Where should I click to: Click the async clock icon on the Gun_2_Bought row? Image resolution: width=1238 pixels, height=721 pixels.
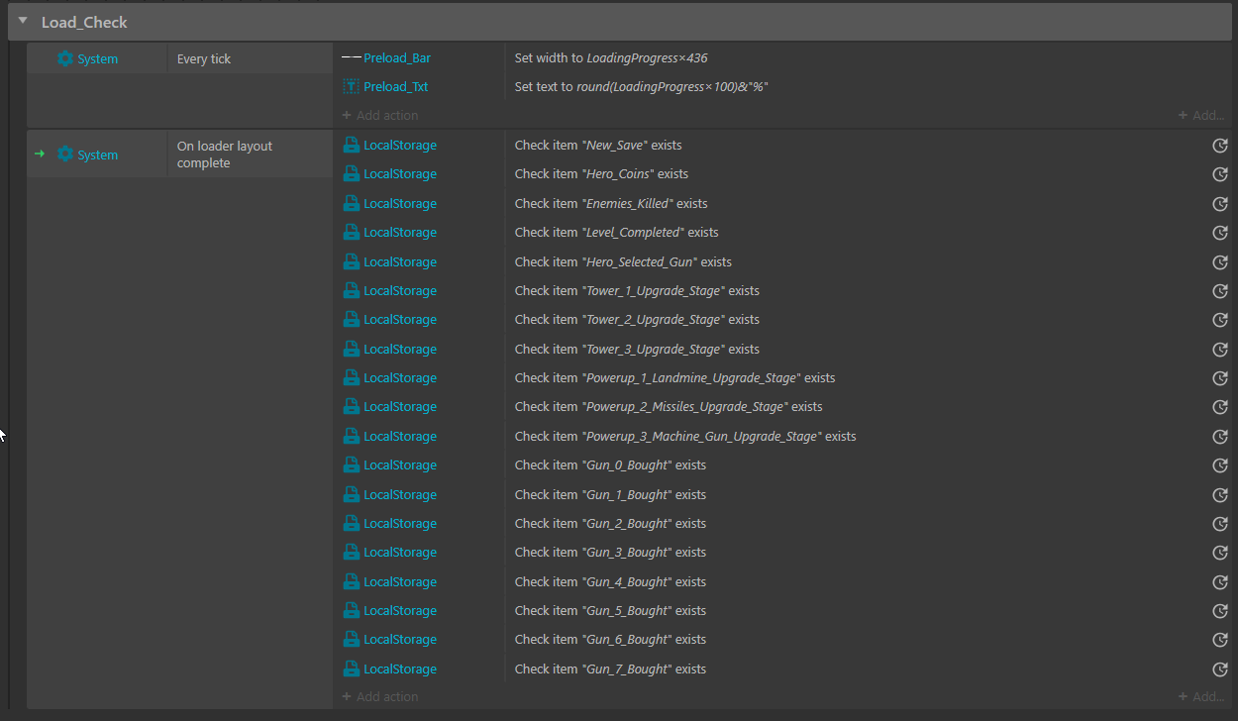pos(1220,524)
